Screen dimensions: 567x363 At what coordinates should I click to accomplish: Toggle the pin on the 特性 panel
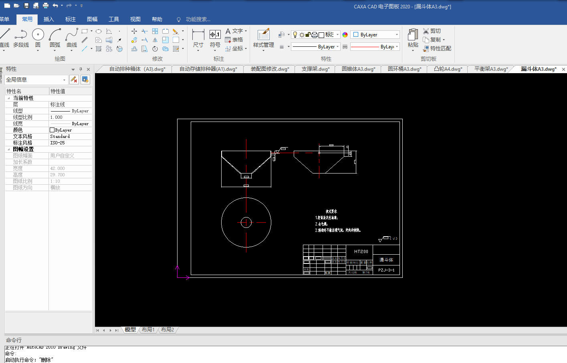81,69
